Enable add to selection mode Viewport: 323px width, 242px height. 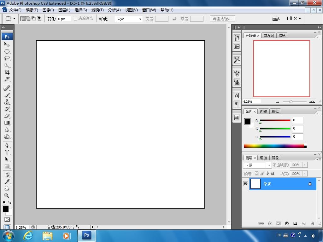(x=28, y=19)
